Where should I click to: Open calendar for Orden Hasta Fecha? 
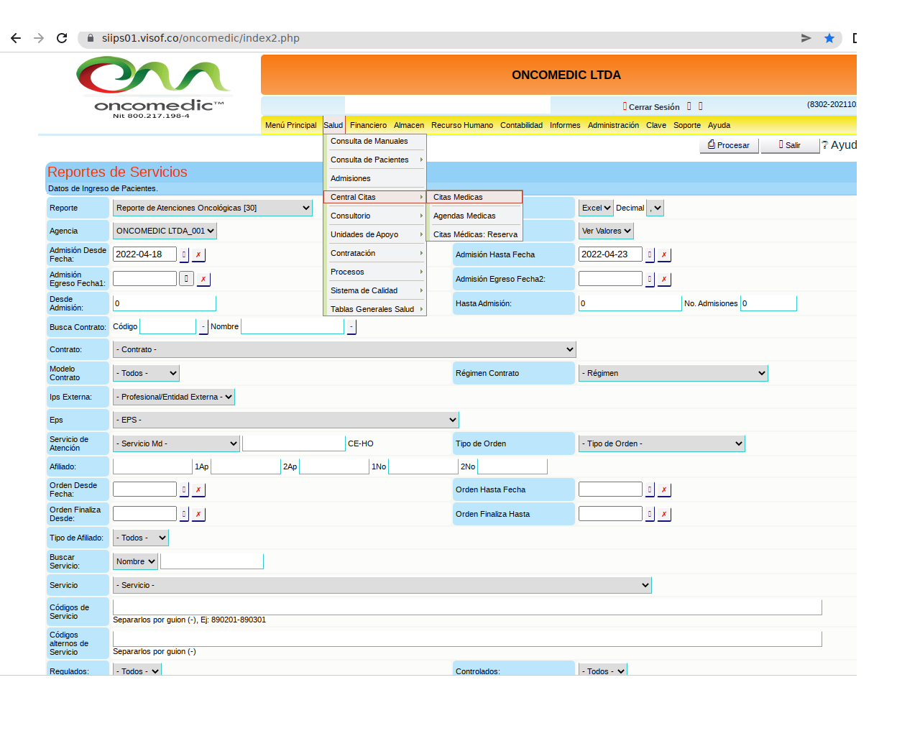650,489
